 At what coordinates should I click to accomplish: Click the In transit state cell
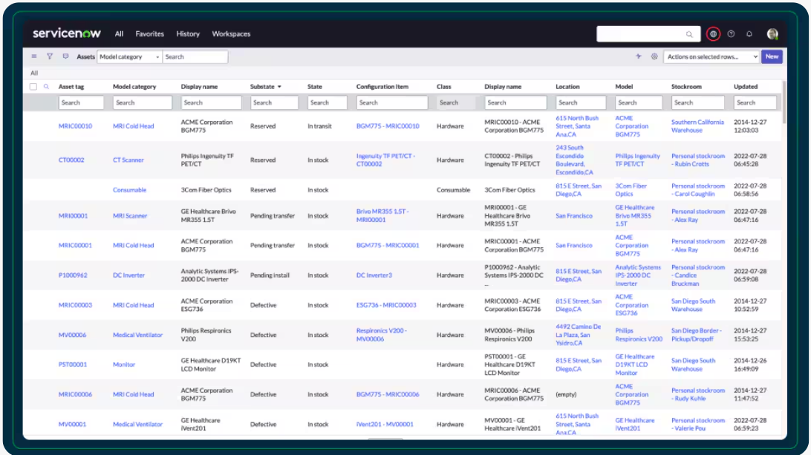(319, 126)
